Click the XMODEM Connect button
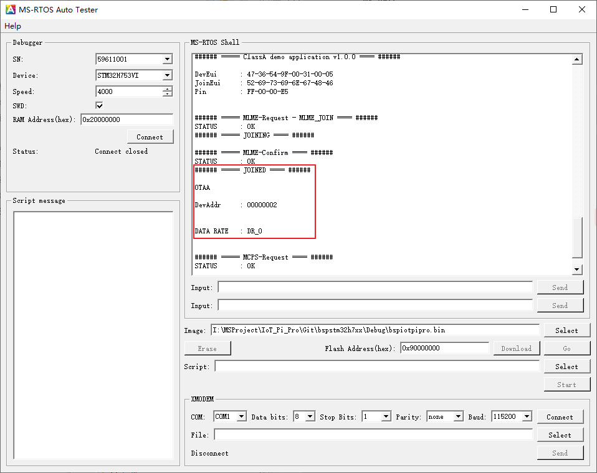This screenshot has width=597, height=473. pos(559,417)
